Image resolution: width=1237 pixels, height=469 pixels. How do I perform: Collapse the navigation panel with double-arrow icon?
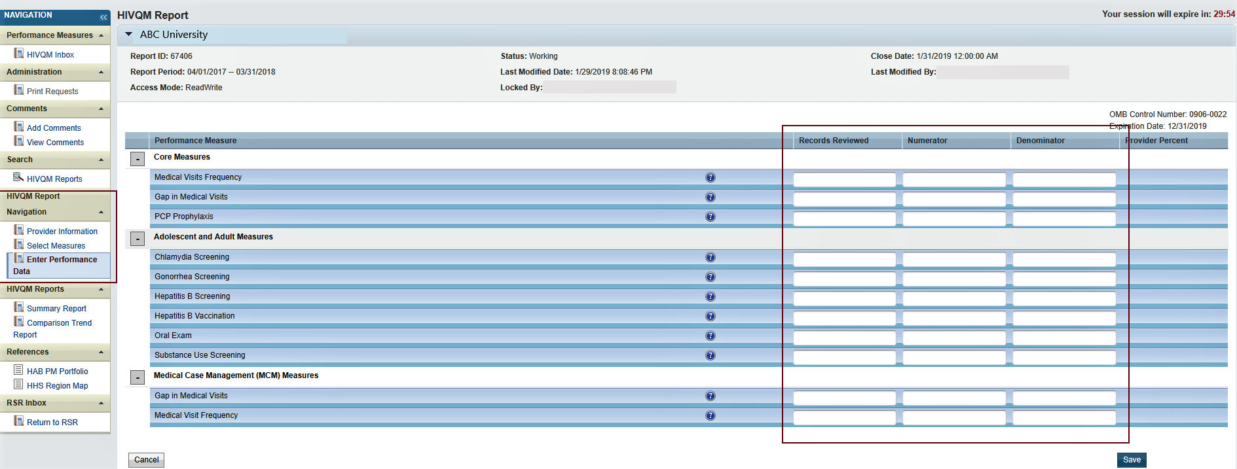pos(103,17)
